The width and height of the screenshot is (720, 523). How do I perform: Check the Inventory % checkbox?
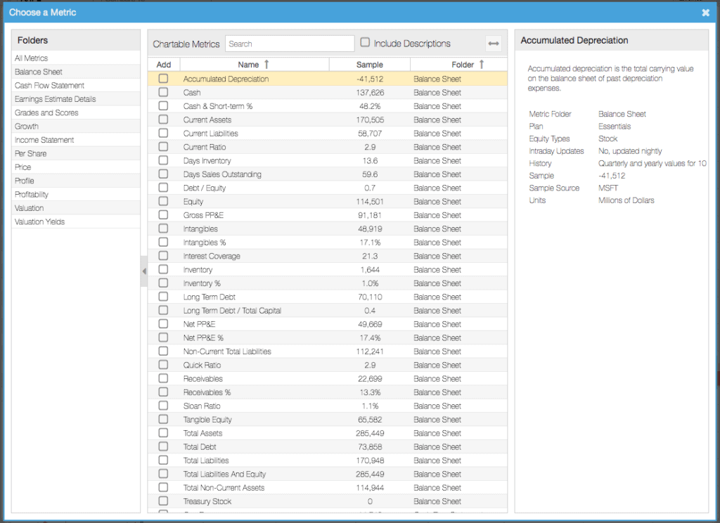163,283
